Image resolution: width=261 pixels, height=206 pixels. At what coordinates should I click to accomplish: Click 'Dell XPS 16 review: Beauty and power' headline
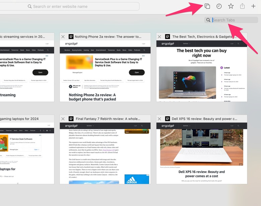[x=201, y=174]
